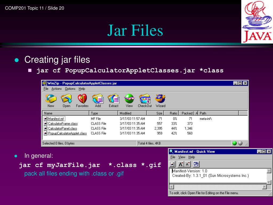The height and width of the screenshot is (205, 273).
Task: Click the 2,395 size value
Action: [158, 128]
